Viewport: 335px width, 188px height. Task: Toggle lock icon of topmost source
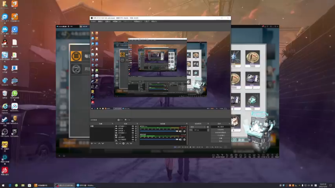tap(136, 126)
